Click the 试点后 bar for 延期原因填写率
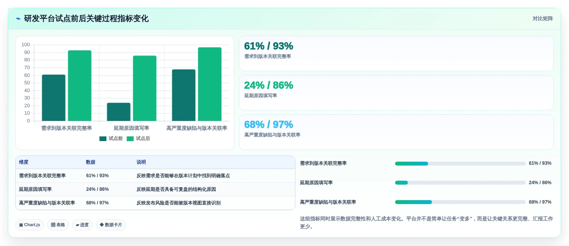This screenshot has width=569, height=246. point(145,88)
